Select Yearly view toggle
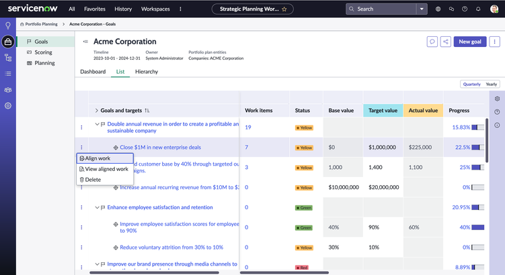Viewport: 505px width, 275px height. pyautogui.click(x=491, y=84)
